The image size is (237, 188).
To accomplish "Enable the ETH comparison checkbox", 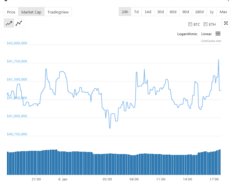I will tap(205, 24).
